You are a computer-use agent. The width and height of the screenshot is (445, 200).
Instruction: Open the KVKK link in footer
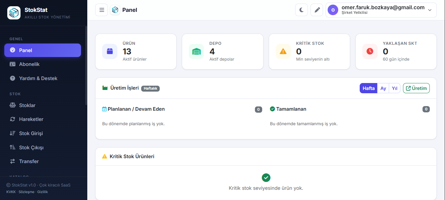point(11,192)
